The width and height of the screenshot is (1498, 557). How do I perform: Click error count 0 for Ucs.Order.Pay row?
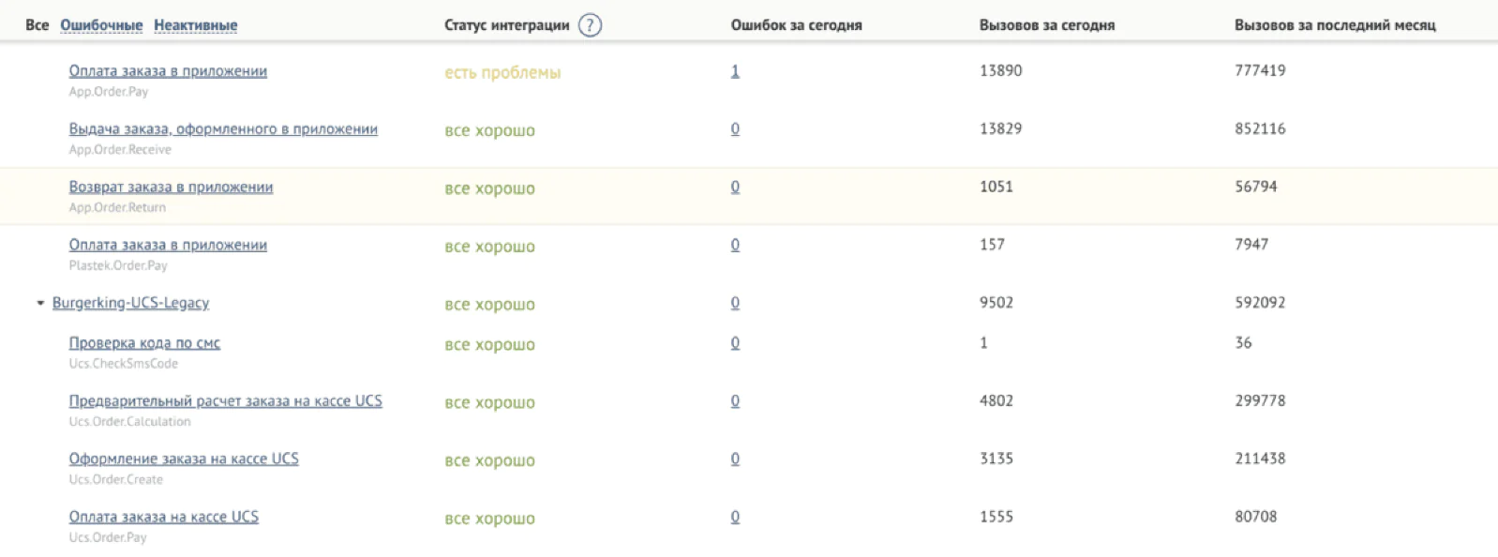pos(735,518)
